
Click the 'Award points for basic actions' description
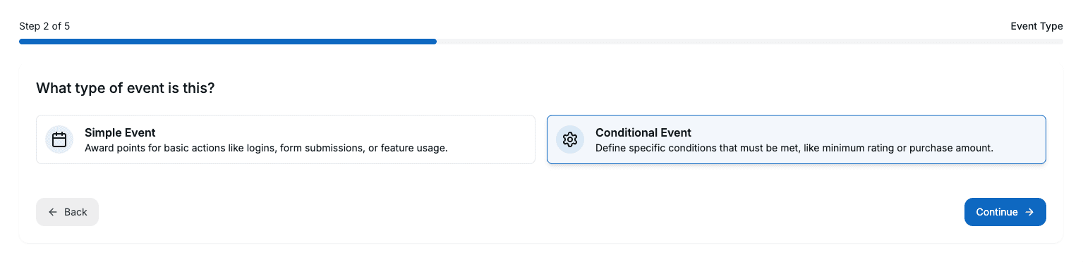[x=266, y=148]
